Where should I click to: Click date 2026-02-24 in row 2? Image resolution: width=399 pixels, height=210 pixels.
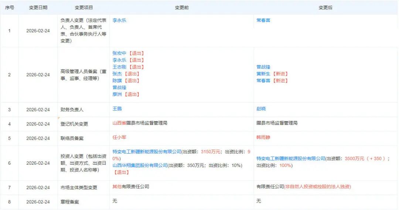[38, 75]
